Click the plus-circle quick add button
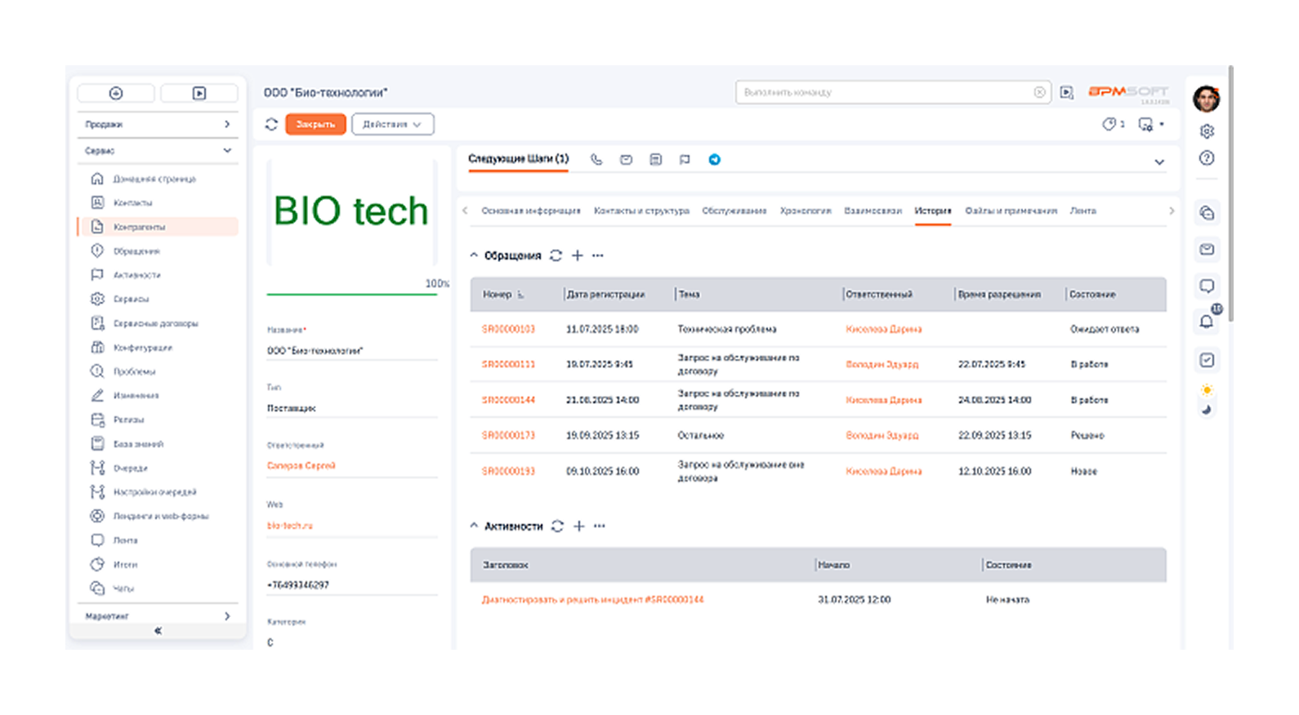This screenshot has width=1299, height=715. 116,93
